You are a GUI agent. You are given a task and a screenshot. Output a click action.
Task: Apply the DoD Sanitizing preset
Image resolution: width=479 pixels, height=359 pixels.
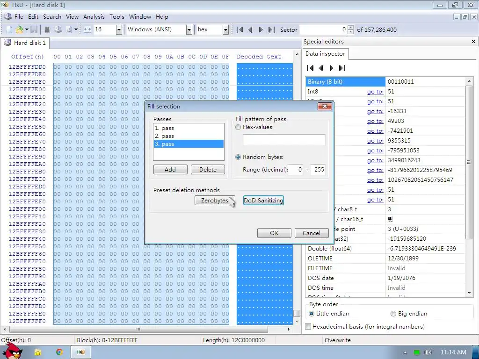coord(263,201)
